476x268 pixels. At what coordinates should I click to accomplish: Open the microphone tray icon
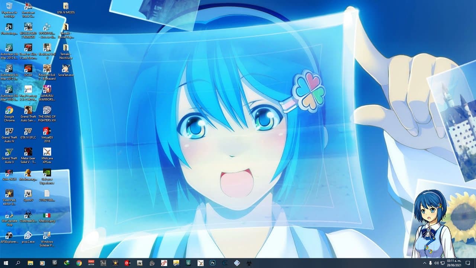[431, 263]
